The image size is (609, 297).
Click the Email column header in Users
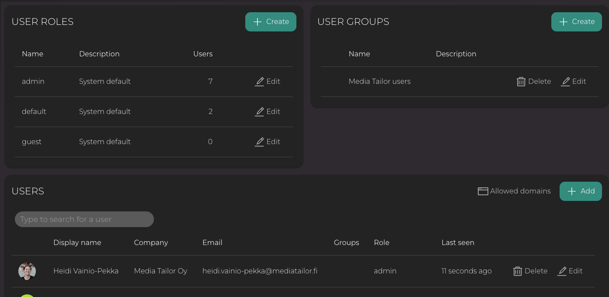212,243
